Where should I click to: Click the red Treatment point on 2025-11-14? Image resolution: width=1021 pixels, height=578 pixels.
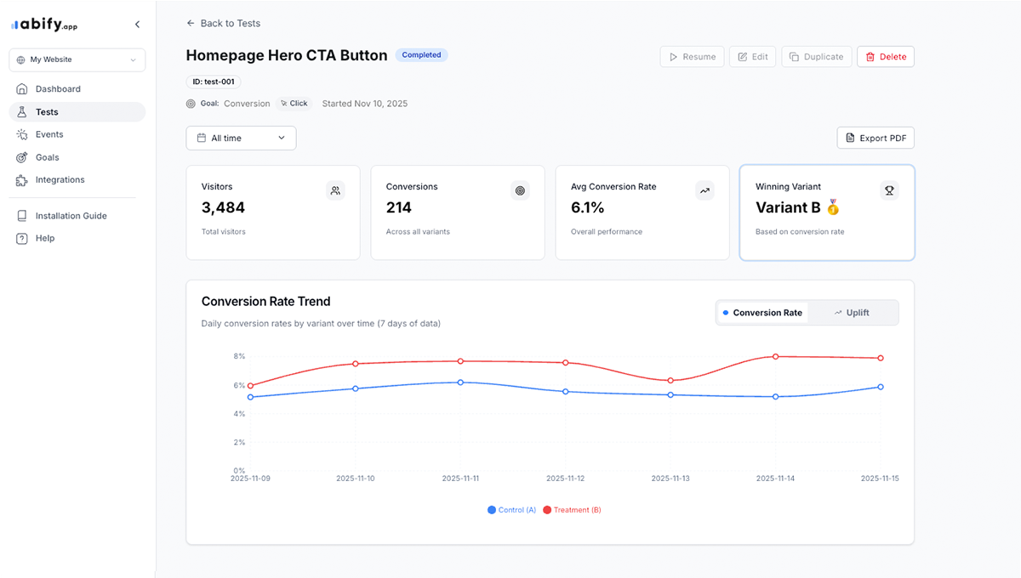(x=776, y=356)
